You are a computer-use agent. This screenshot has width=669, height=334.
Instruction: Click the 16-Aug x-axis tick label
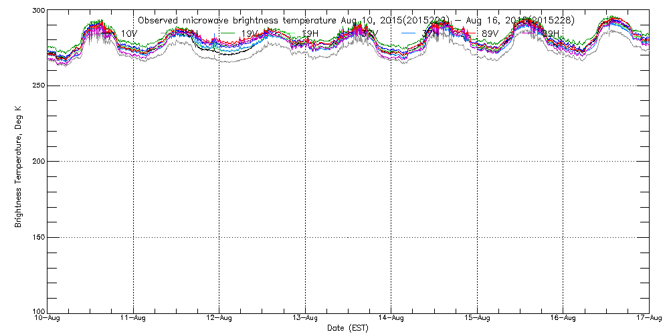[x=563, y=319]
